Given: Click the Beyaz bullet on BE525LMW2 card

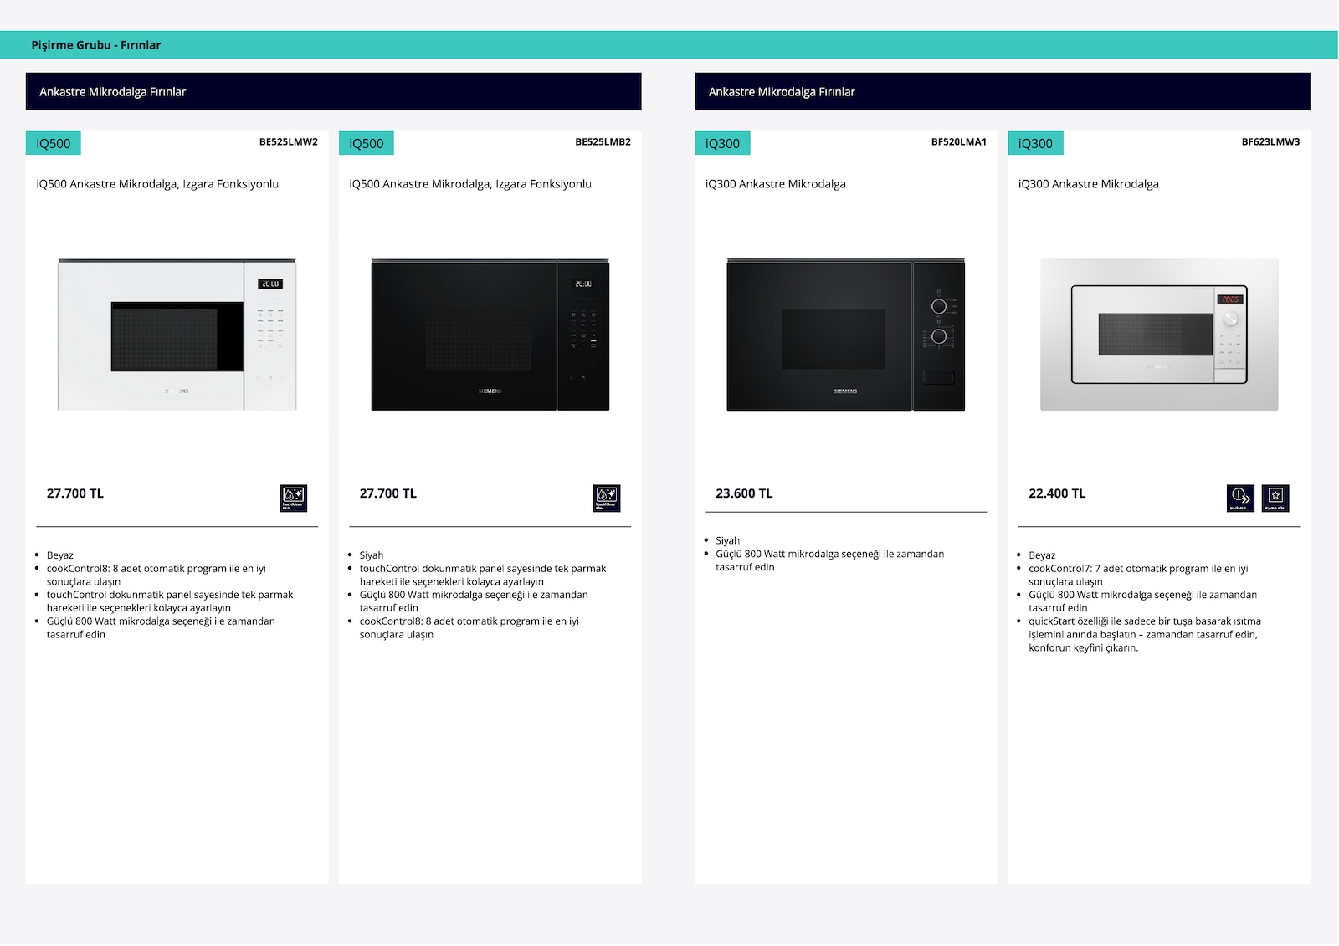Looking at the screenshot, I should [x=60, y=555].
